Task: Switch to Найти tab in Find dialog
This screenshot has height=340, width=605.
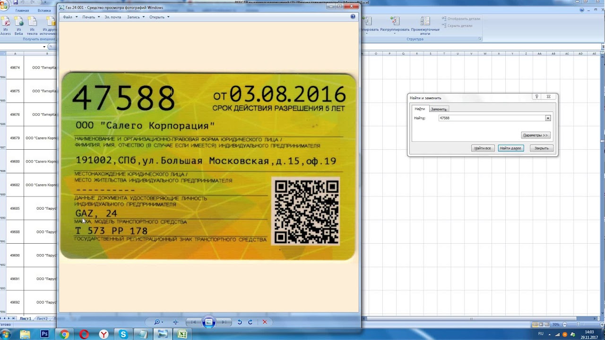Action: 419,109
